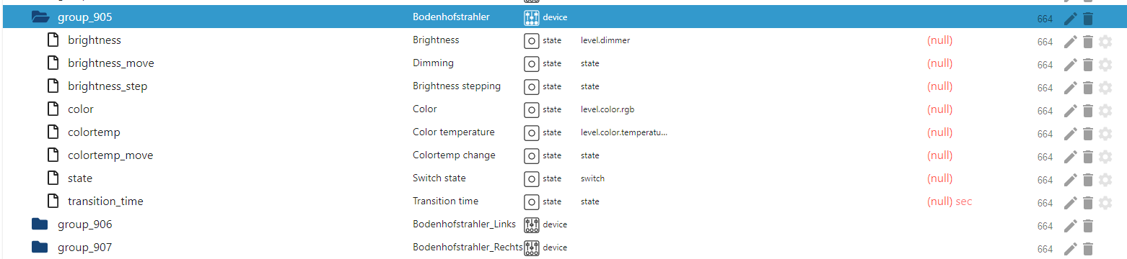Expand the group_907 folder
The image size is (1127, 259).
point(40,247)
